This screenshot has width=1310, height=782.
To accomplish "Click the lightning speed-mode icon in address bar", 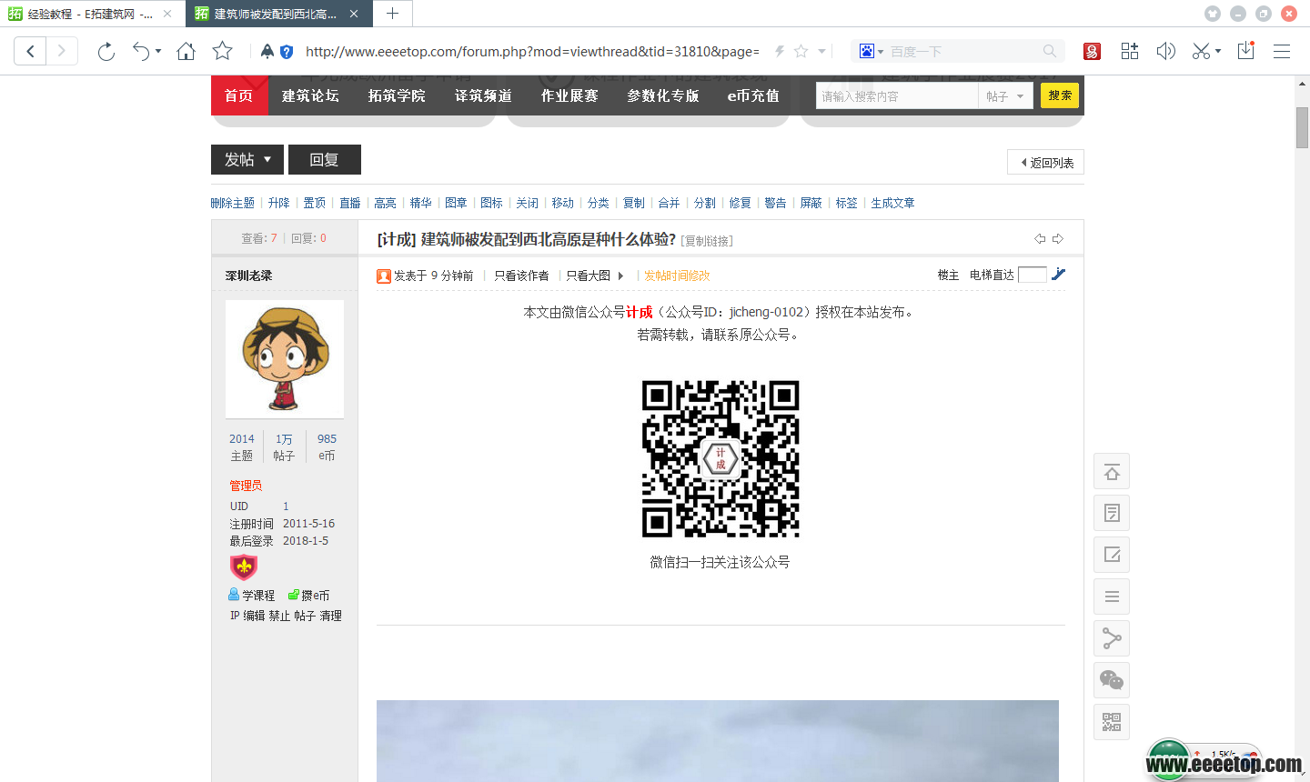I will (x=780, y=52).
